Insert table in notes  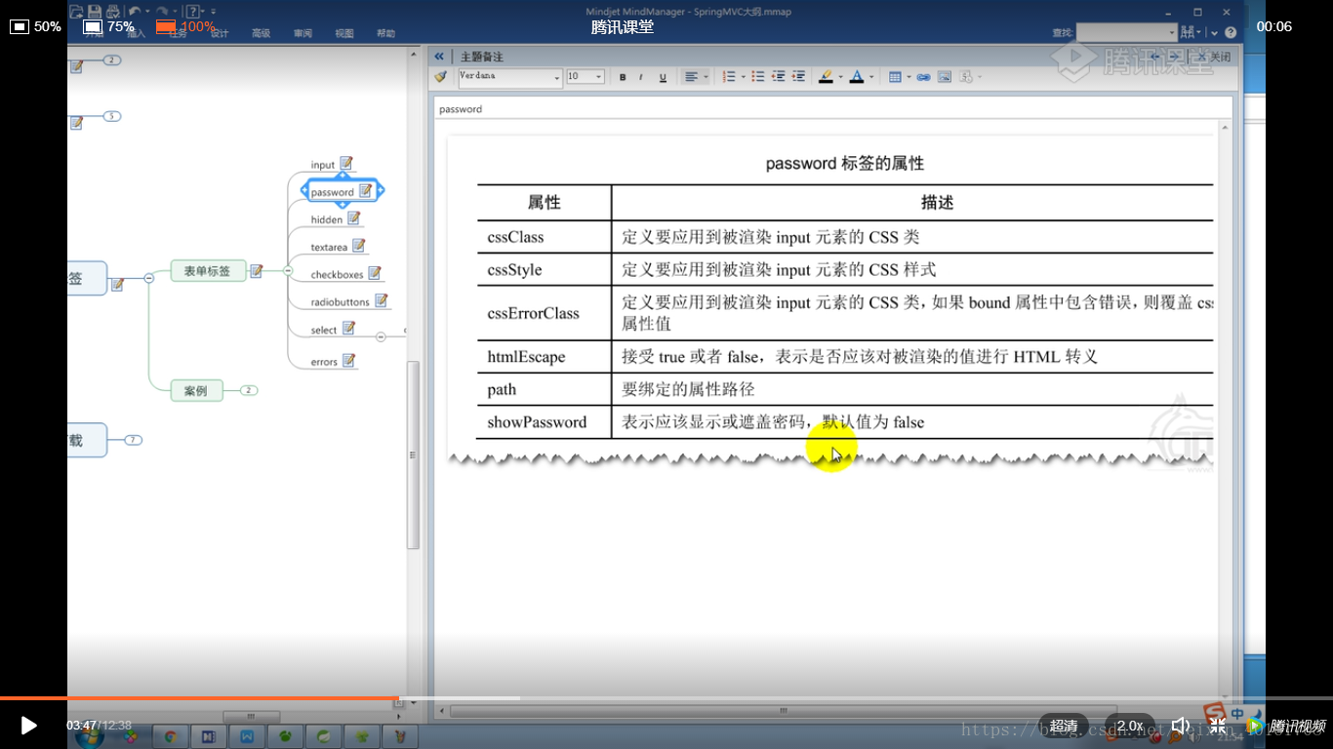tap(895, 77)
